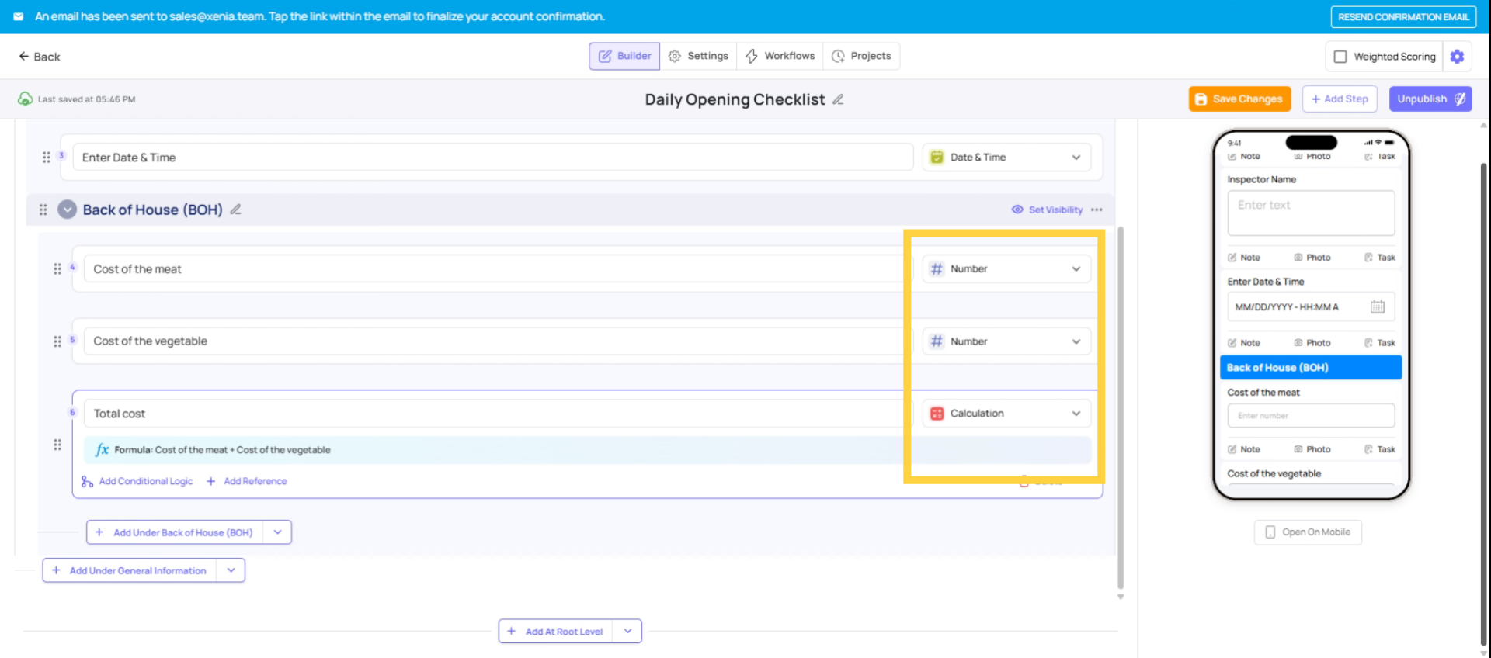
Task: Click the calendar icon in mobile preview
Action: point(1377,306)
